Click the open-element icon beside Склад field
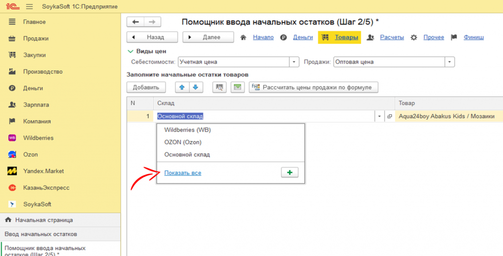The width and height of the screenshot is (503, 256). [390, 116]
